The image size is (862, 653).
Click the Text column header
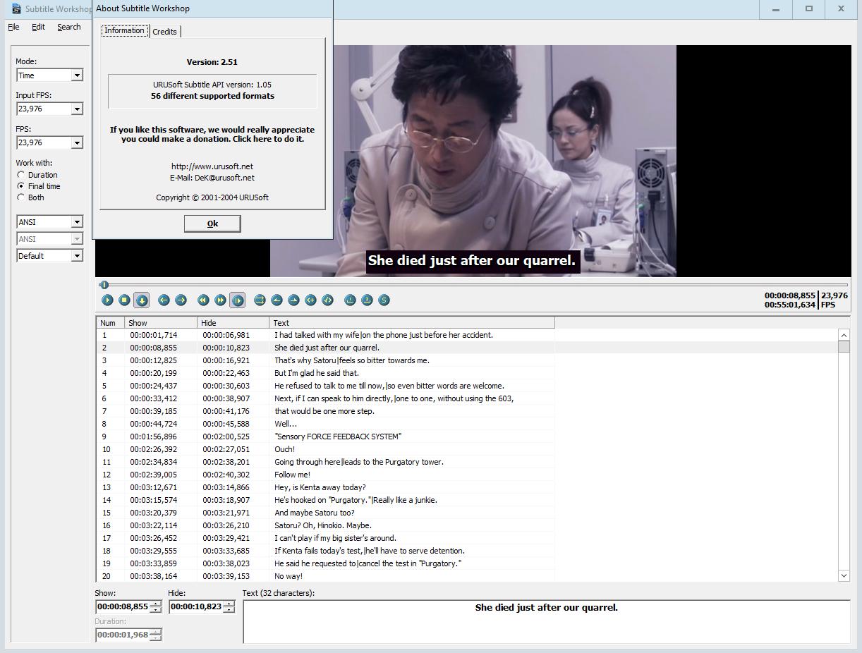tap(412, 323)
